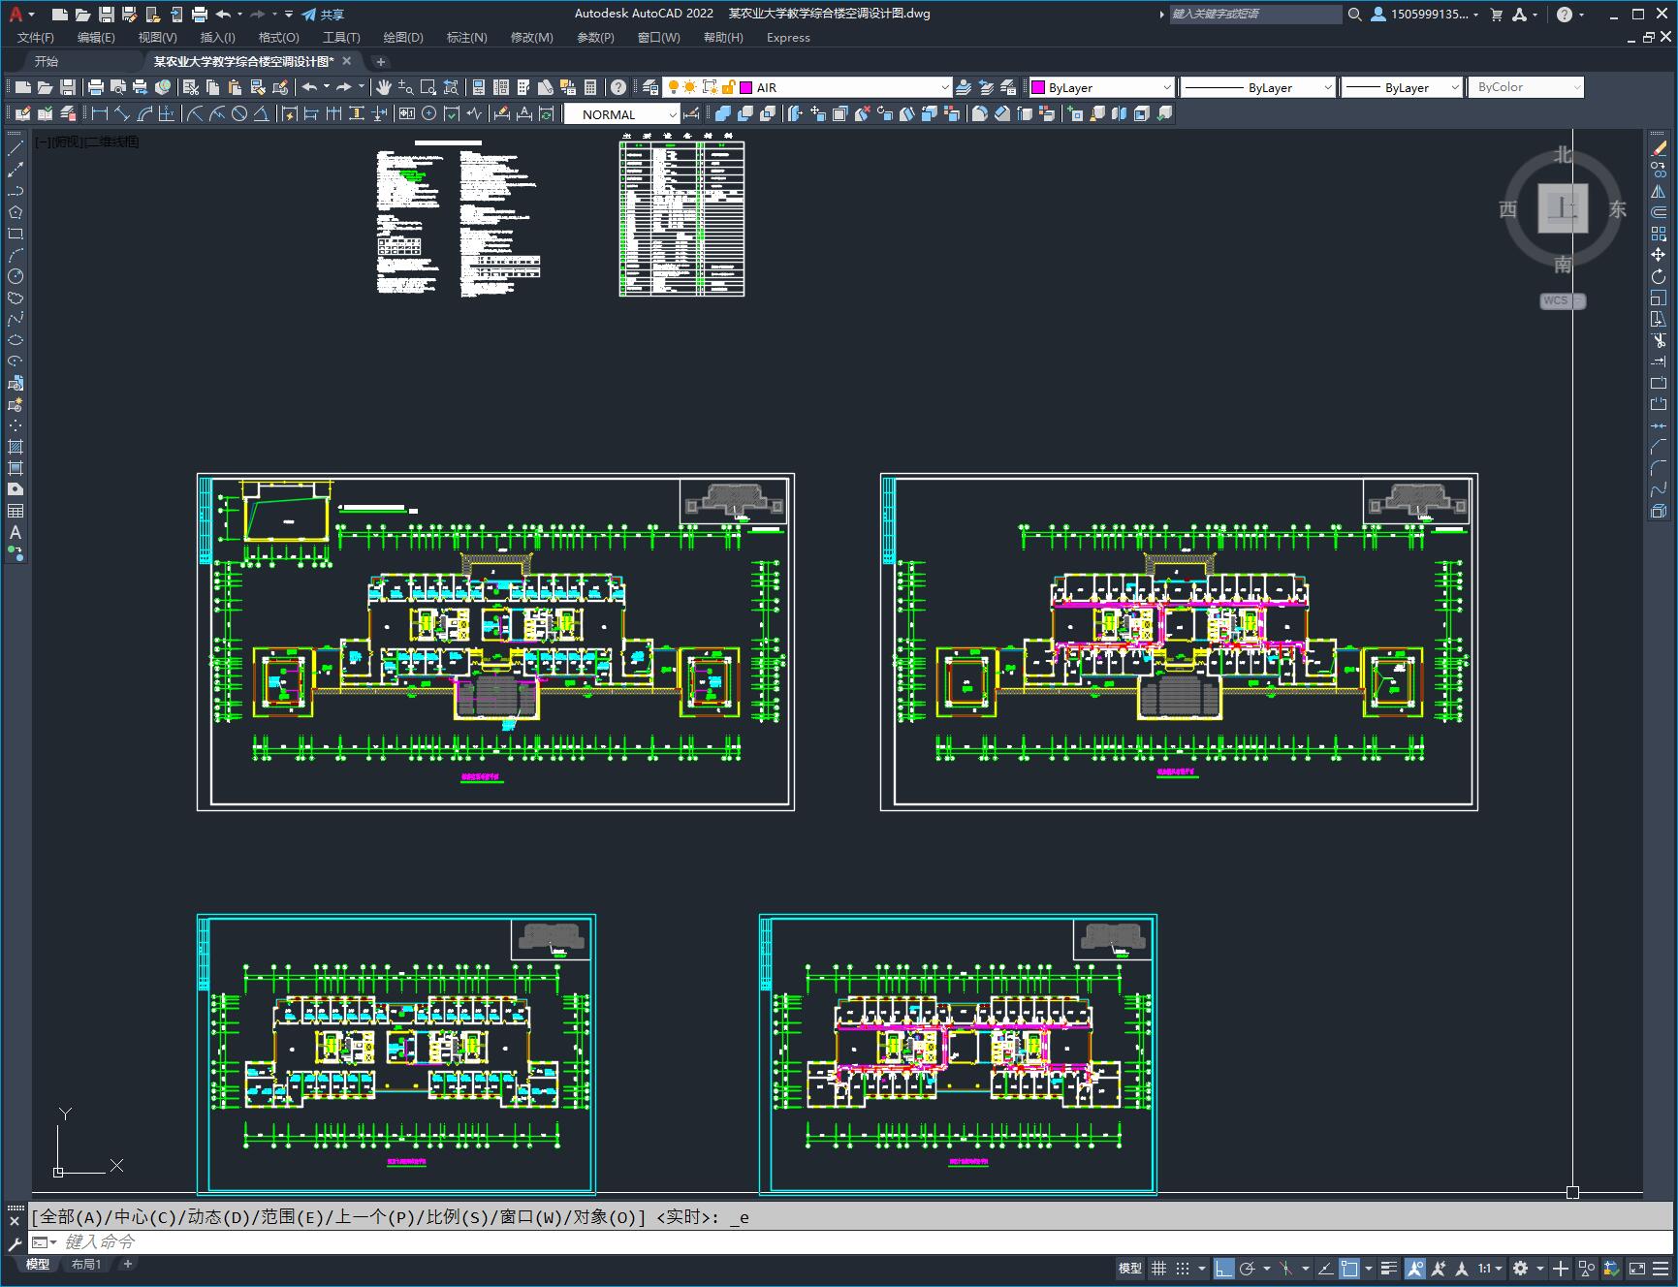This screenshot has width=1678, height=1287.
Task: Toggle Ortho mode in status bar
Action: tap(1224, 1268)
